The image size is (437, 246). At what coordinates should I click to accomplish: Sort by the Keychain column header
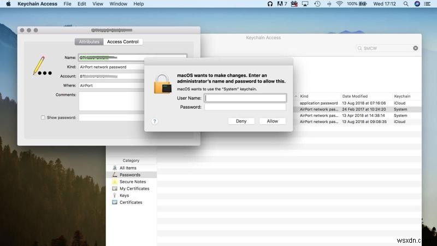[402, 96]
